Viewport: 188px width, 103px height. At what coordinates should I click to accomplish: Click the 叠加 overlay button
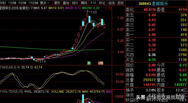tap(66, 3)
